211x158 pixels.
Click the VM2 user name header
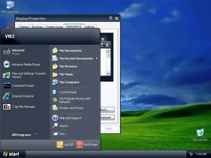click(10, 36)
